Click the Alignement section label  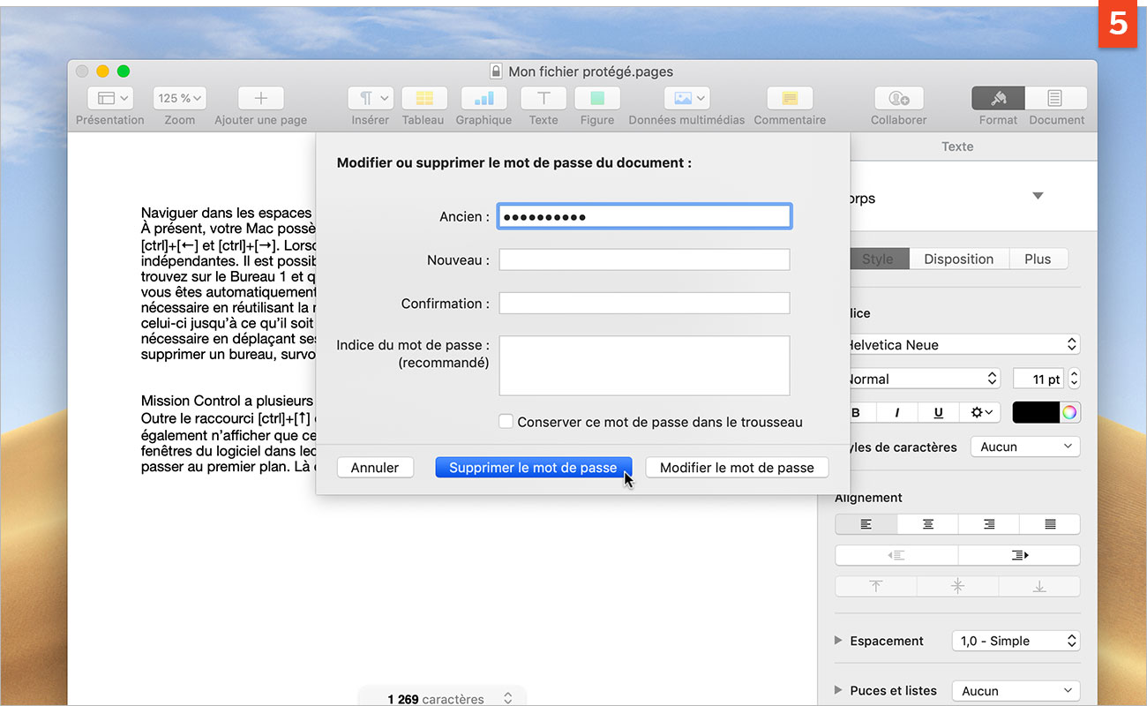click(869, 498)
